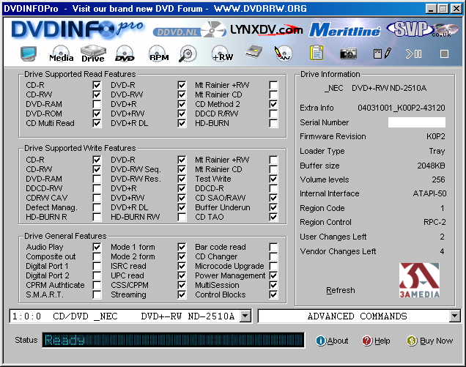Click the Loader Type Tray value

(x=437, y=151)
